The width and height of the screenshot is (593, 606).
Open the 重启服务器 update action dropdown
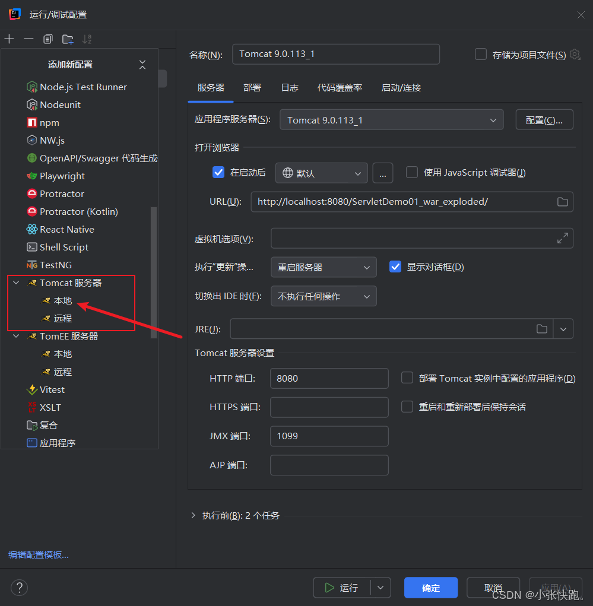(324, 267)
